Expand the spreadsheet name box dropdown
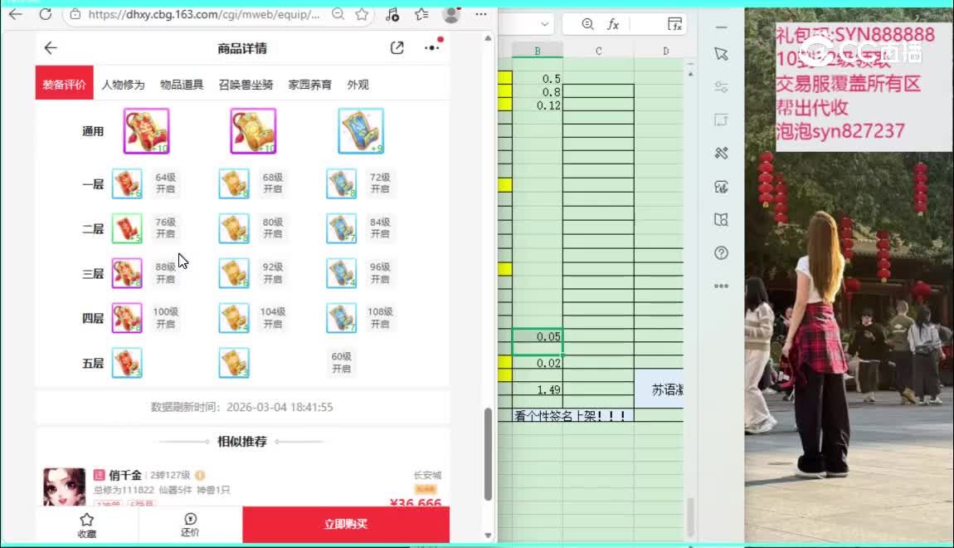 [544, 24]
